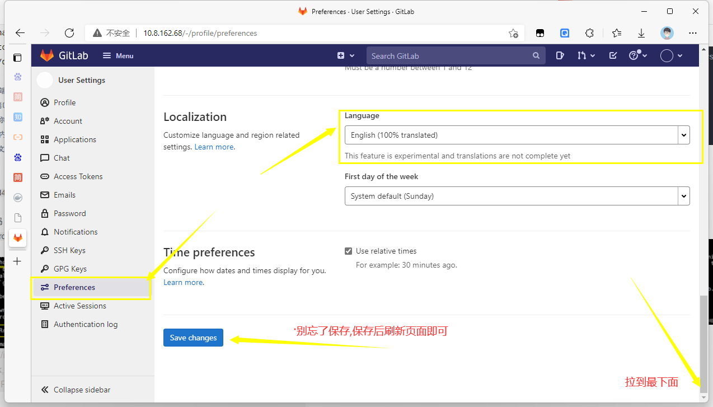Click 'This feature is experimental' note text
Image resolution: width=713 pixels, height=407 pixels.
click(458, 156)
